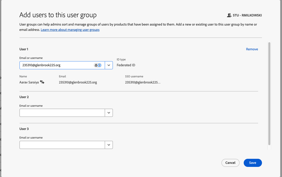
Task: Click the name Aarav Saraiya
Action: click(x=29, y=82)
